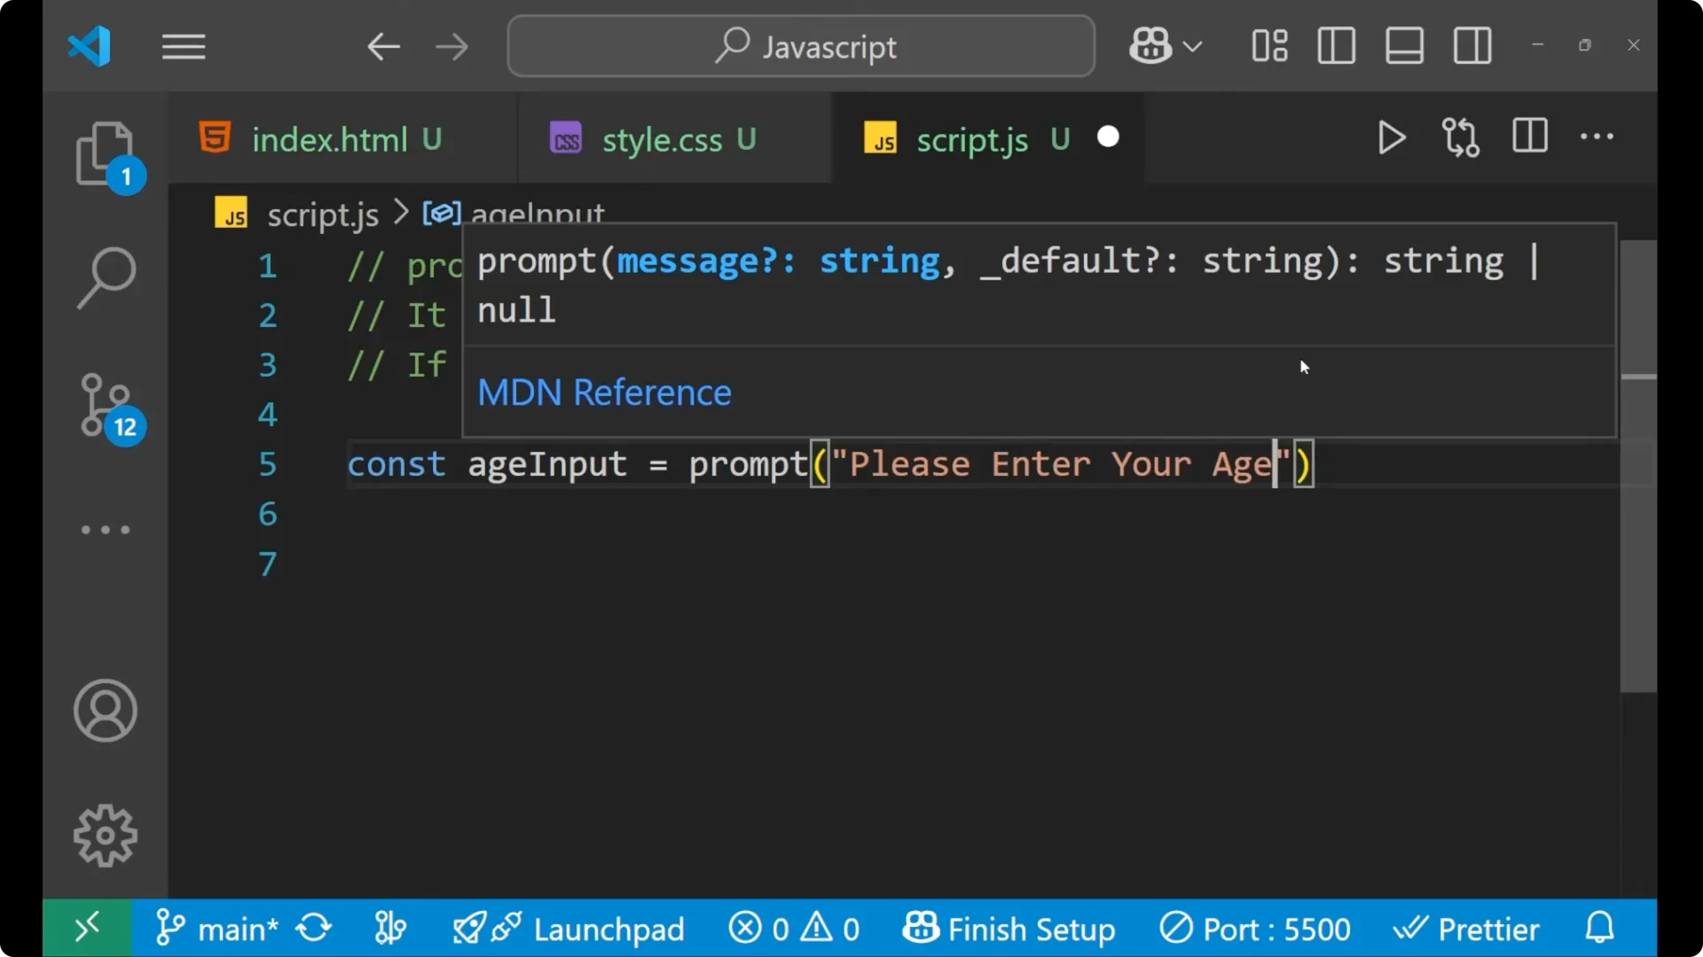Click inside the Javascript search bar
Image resolution: width=1703 pixels, height=957 pixels.
click(799, 45)
